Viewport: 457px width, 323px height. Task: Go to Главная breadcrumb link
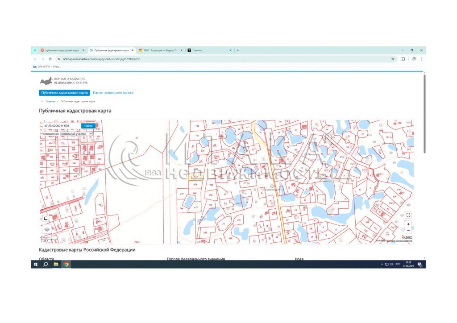pyautogui.click(x=50, y=101)
